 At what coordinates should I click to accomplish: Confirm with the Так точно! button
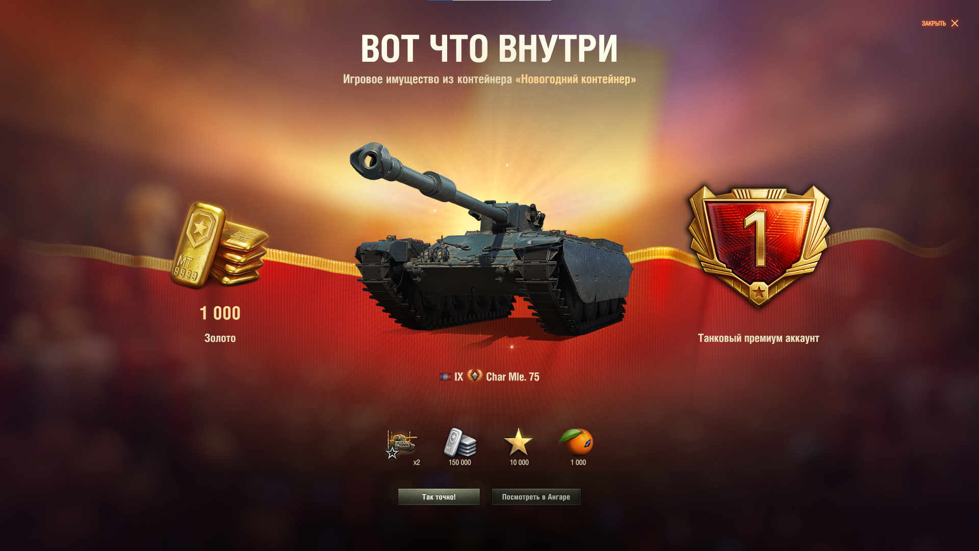[439, 497]
